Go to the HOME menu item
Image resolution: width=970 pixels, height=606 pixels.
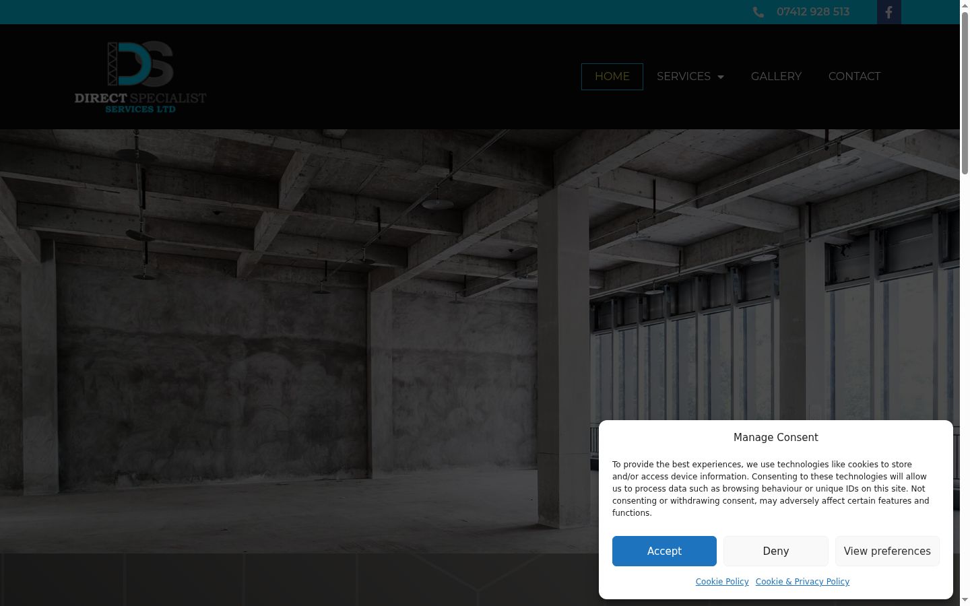[x=612, y=77]
